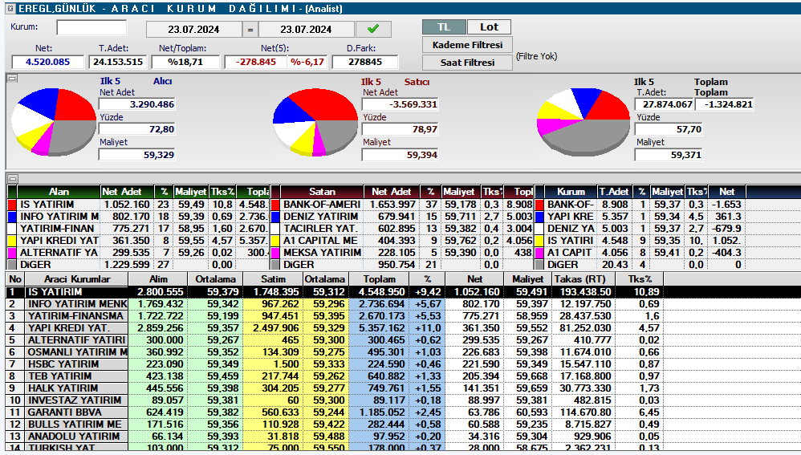The image size is (801, 455).
Task: Sort main table by Satim column
Action: [273, 278]
